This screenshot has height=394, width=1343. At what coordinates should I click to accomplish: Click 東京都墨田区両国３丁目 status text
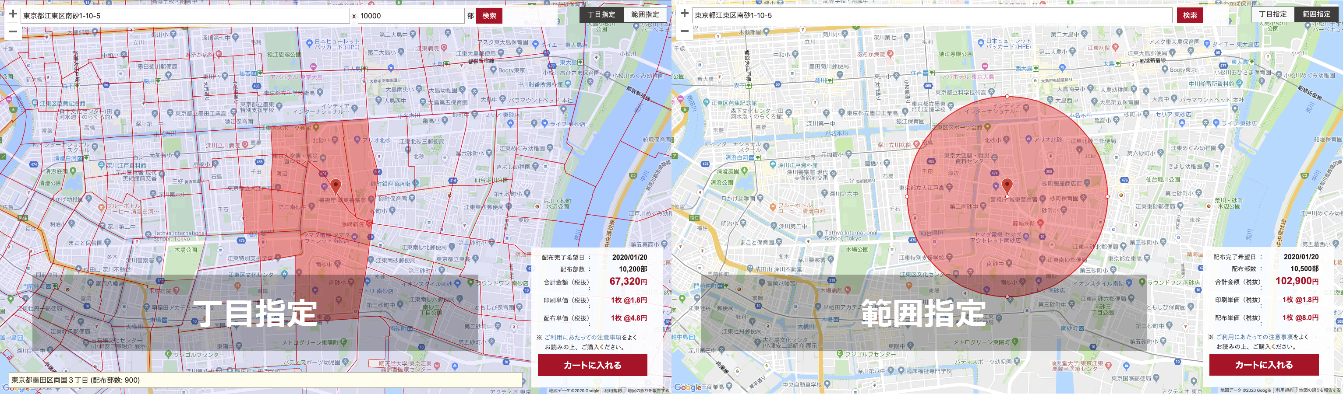click(x=76, y=380)
